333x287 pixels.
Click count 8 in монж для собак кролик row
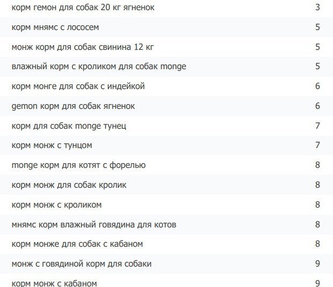click(317, 185)
